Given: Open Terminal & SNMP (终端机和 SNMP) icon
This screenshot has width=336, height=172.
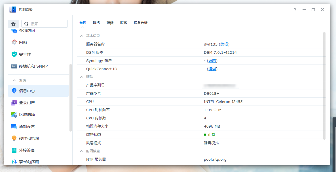Looking at the screenshot, I should click(x=14, y=66).
